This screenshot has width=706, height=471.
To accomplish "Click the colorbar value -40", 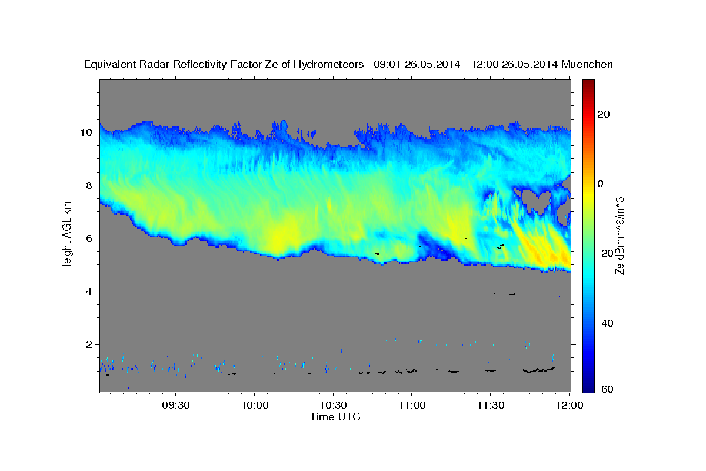I will [x=607, y=323].
